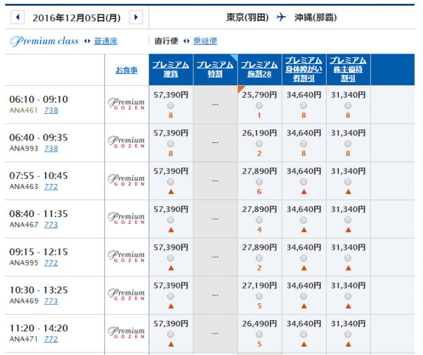
Task: Select 31,340円 fare for ANA469
Action: (348, 296)
